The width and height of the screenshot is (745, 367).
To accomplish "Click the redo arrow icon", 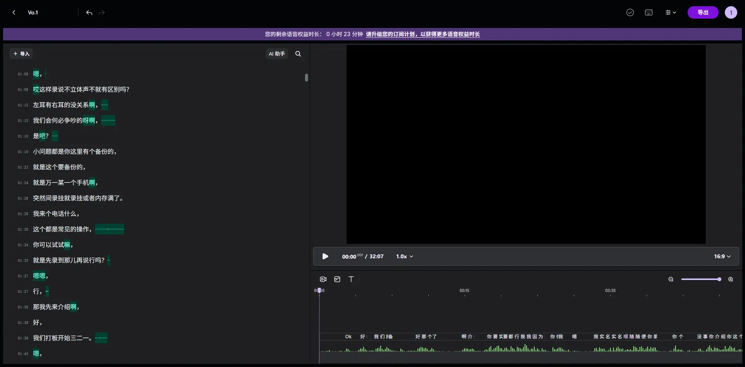I will click(x=102, y=12).
